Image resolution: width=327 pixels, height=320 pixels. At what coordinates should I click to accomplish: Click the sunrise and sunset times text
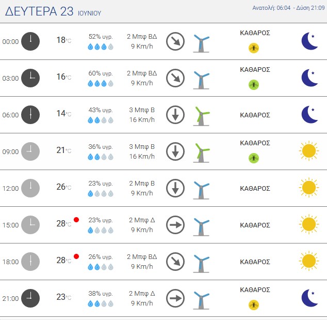(288, 8)
